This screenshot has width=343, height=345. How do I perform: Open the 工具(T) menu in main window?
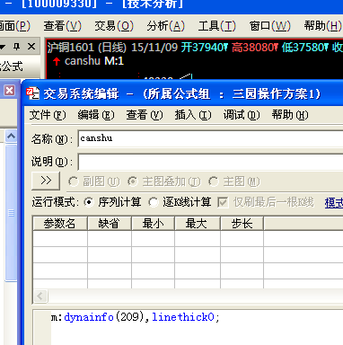(217, 26)
